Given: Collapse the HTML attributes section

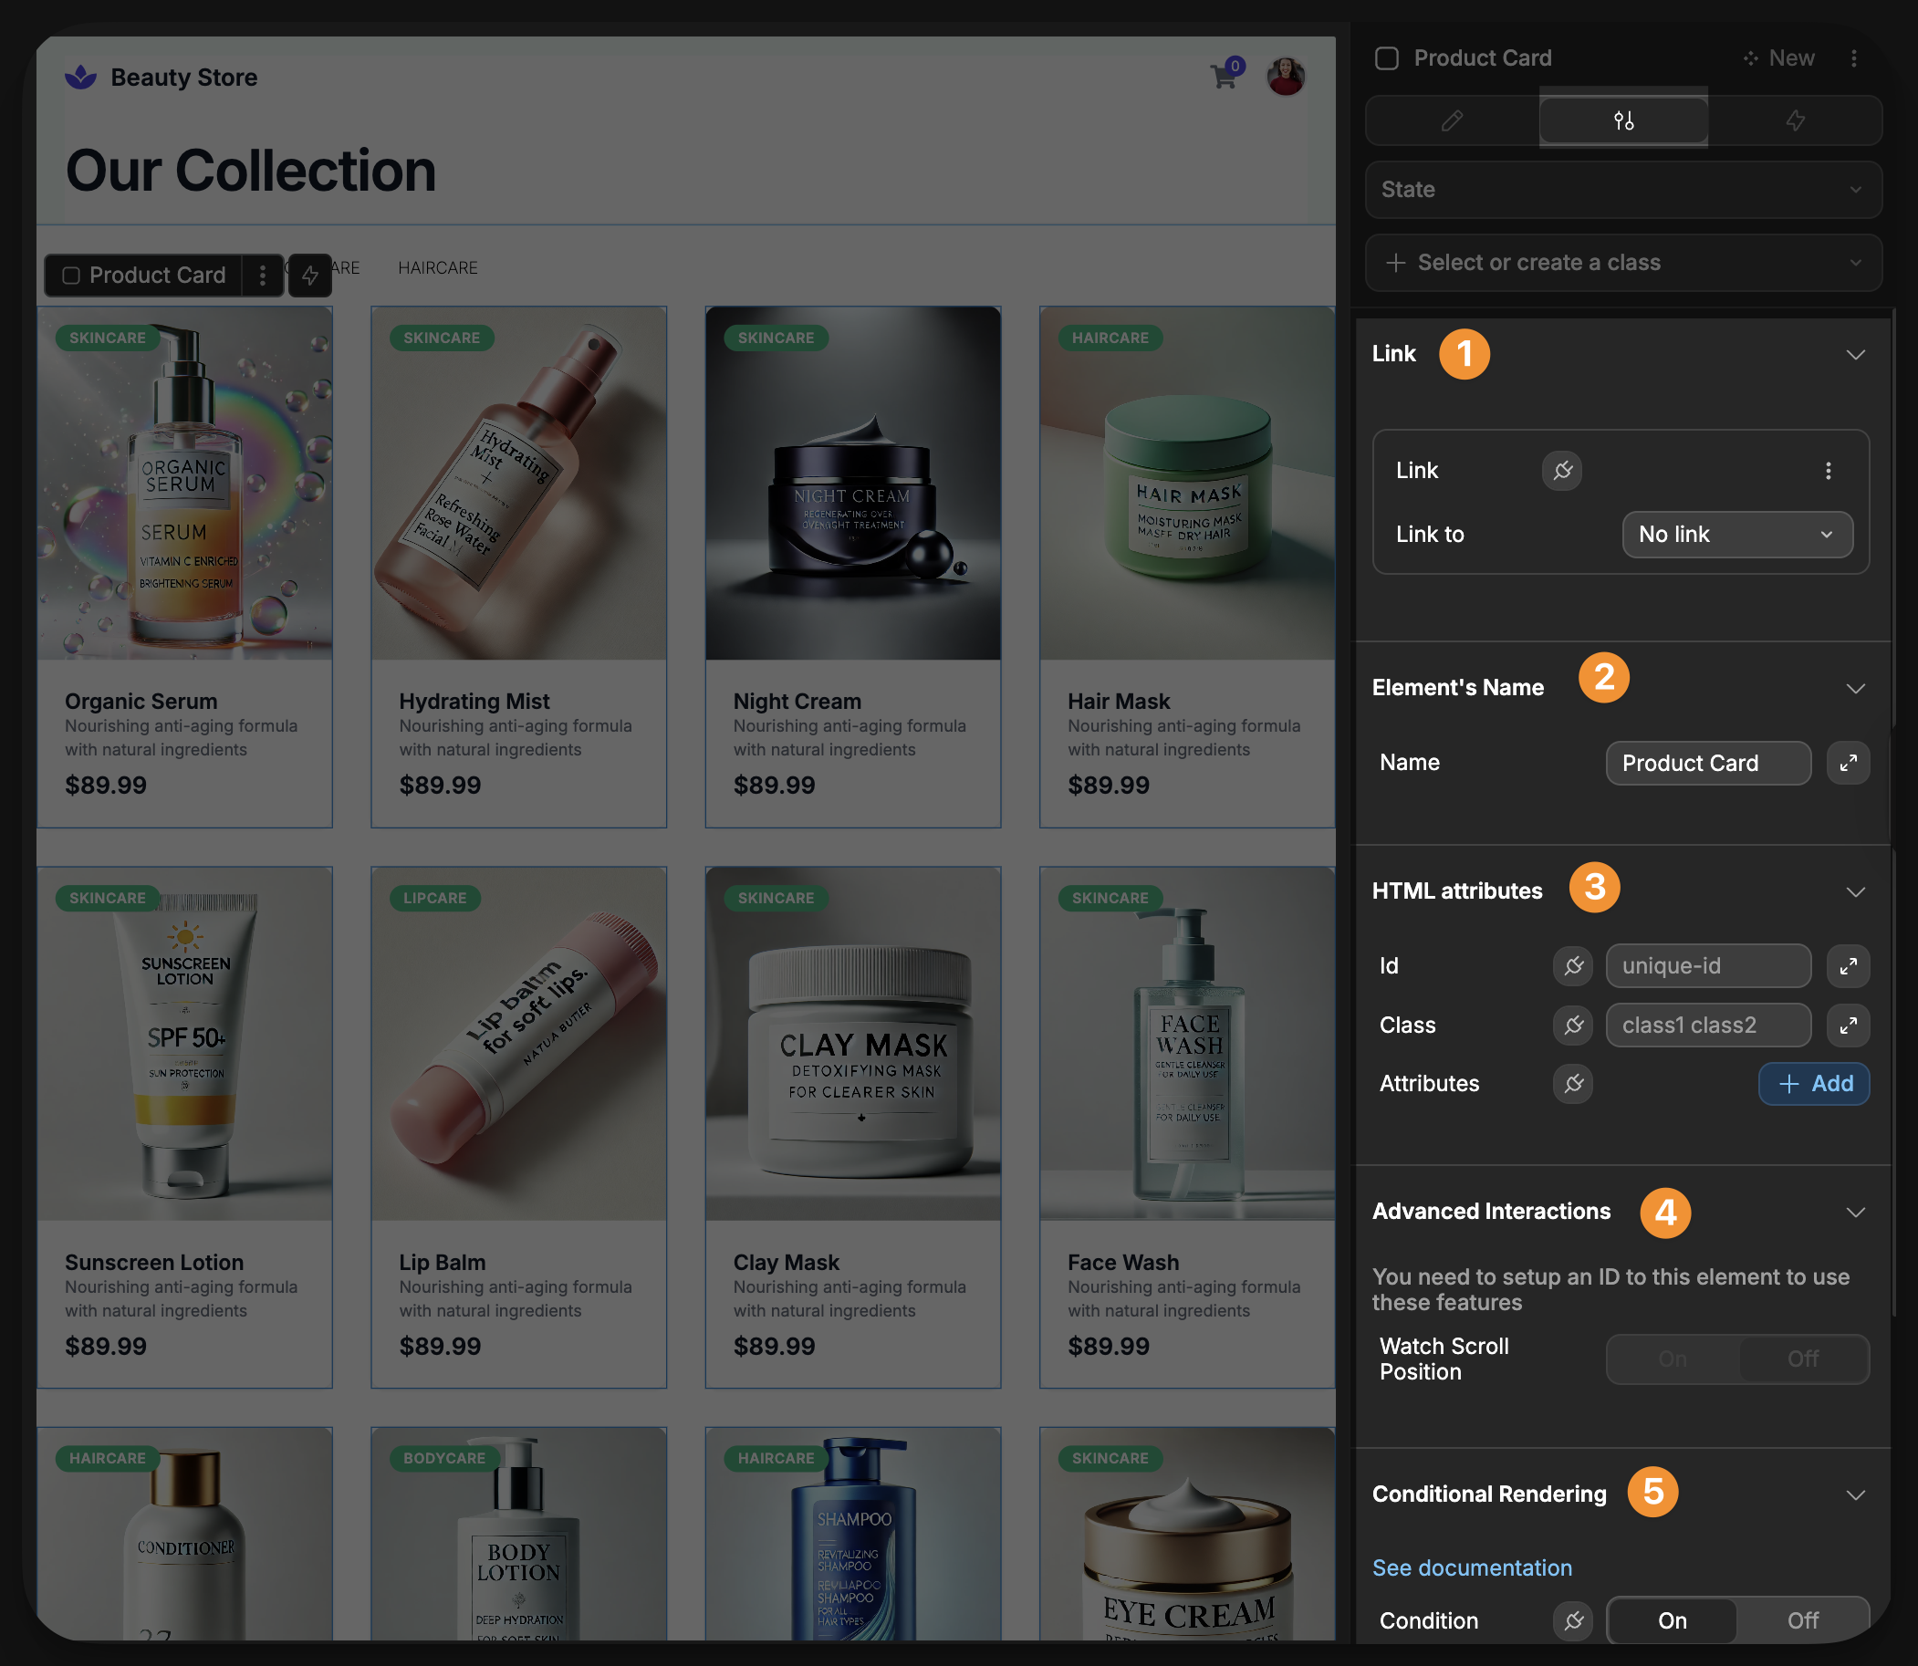Looking at the screenshot, I should (1855, 891).
